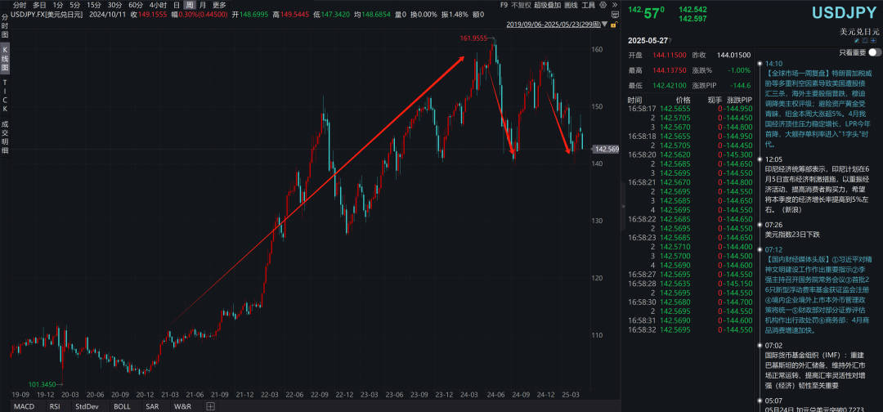Click the question mark next to 2025-05-27
Viewport: 883px width, 412px height.
670,41
